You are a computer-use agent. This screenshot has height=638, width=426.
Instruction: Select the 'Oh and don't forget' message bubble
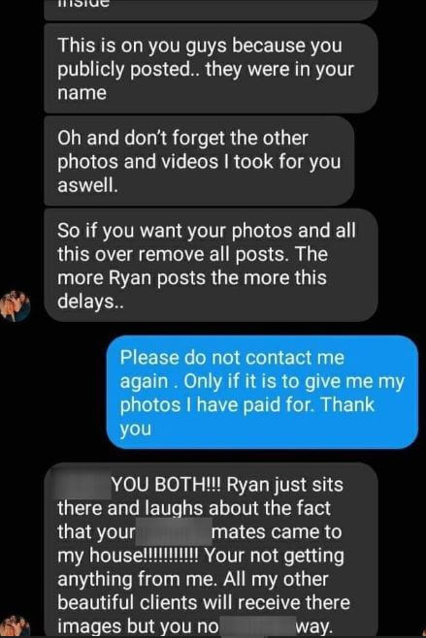199,161
